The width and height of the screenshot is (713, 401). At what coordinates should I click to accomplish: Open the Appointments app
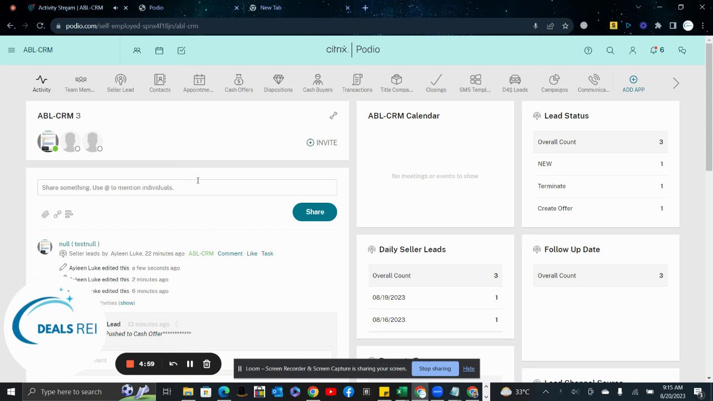198,83
